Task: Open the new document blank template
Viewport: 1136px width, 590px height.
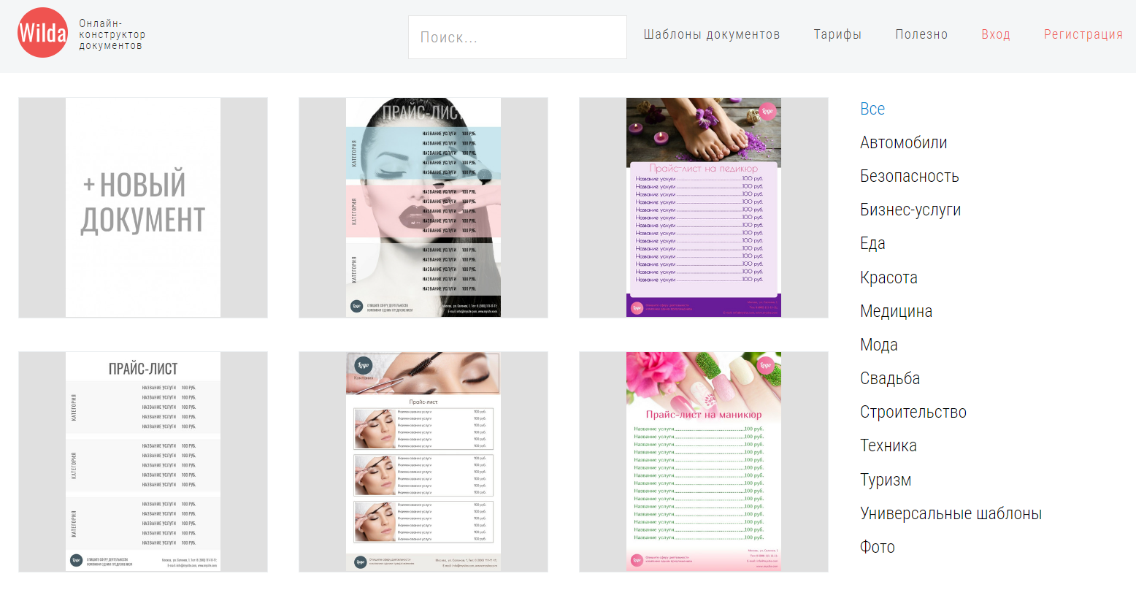Action: (143, 207)
